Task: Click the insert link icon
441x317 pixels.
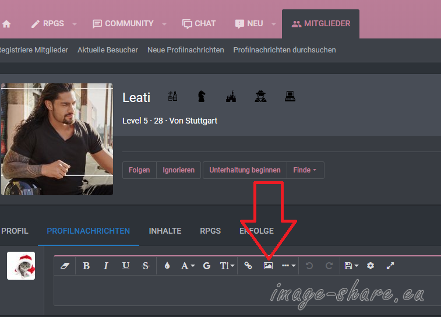Action: coord(248,266)
